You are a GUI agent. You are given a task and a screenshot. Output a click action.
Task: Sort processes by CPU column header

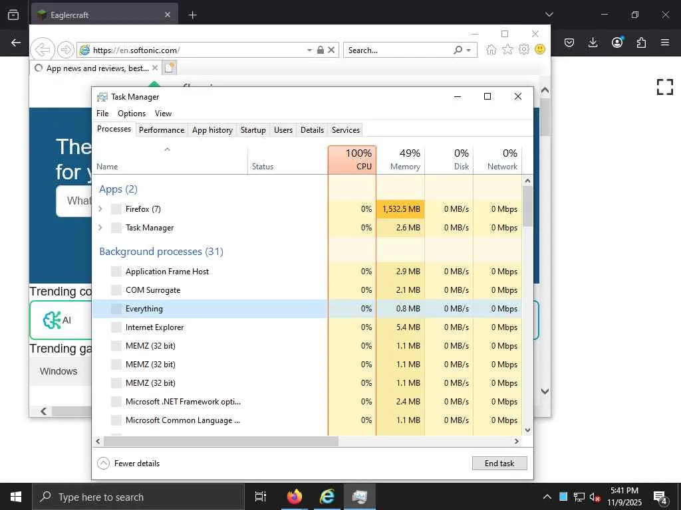click(x=352, y=159)
